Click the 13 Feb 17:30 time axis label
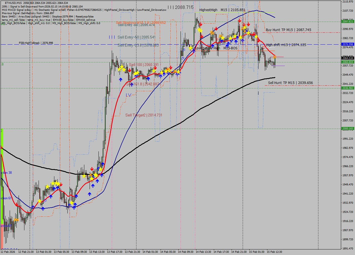This screenshot has height=255, width=355. tap(115, 252)
